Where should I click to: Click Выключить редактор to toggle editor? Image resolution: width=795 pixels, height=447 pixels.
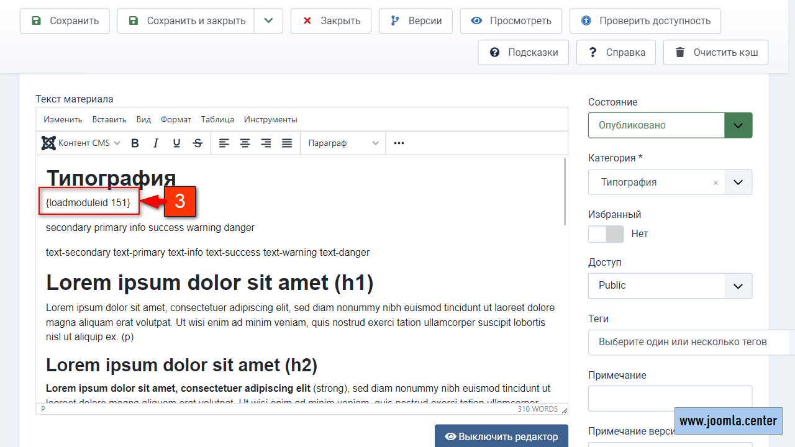(x=501, y=436)
